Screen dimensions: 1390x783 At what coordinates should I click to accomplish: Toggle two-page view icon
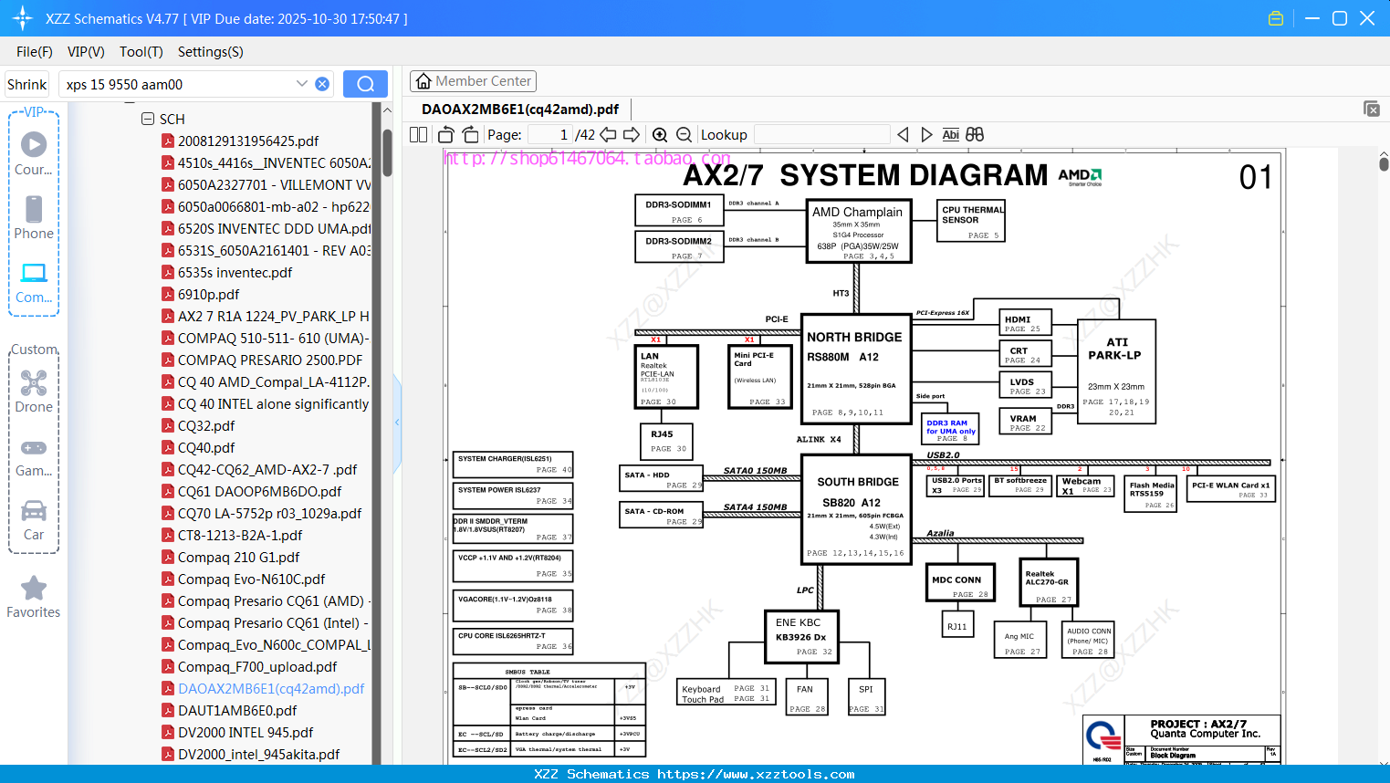pyautogui.click(x=418, y=134)
